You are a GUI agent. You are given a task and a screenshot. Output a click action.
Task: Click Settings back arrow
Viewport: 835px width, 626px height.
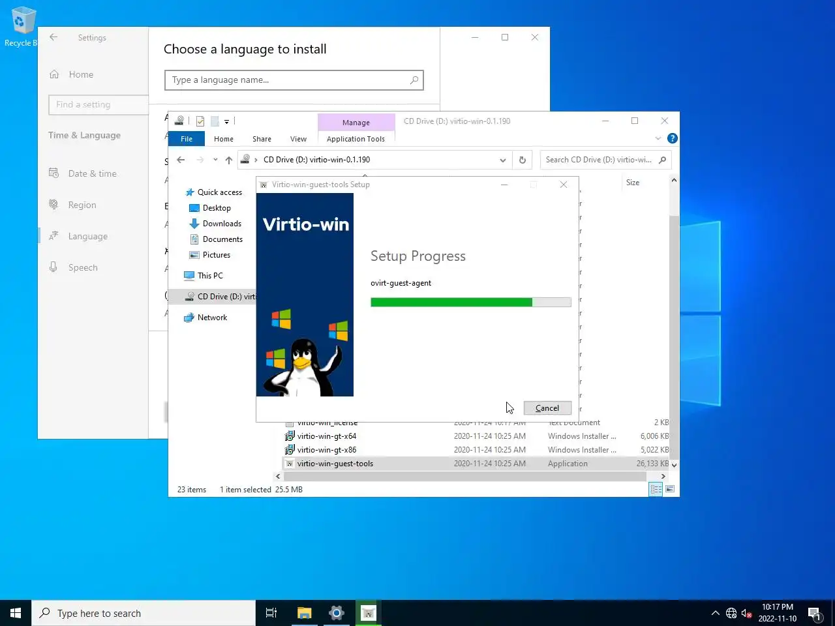click(x=53, y=37)
